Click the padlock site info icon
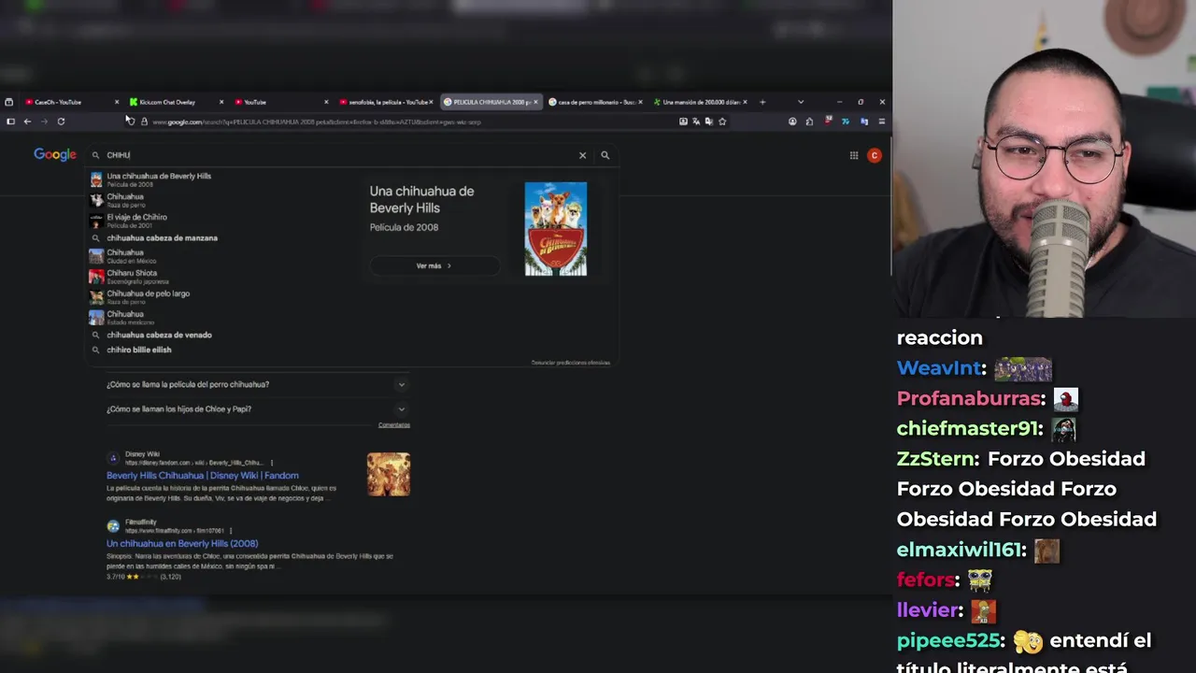 point(144,122)
